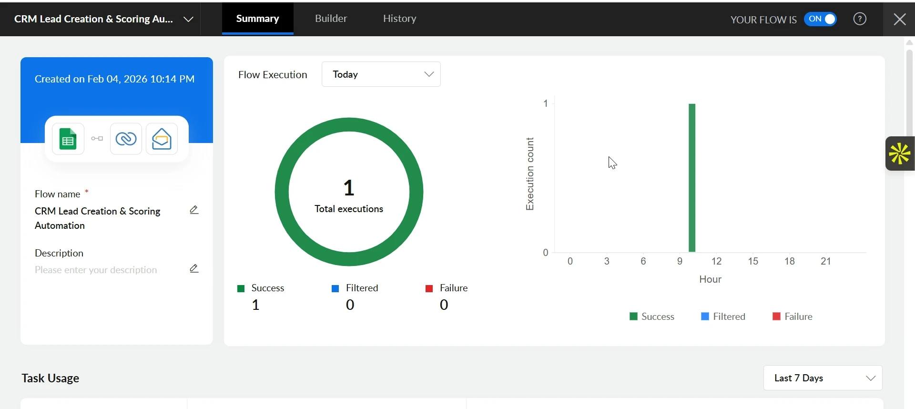This screenshot has width=915, height=409.
Task: Toggle the Failure legend in hourly chart
Action: (793, 317)
